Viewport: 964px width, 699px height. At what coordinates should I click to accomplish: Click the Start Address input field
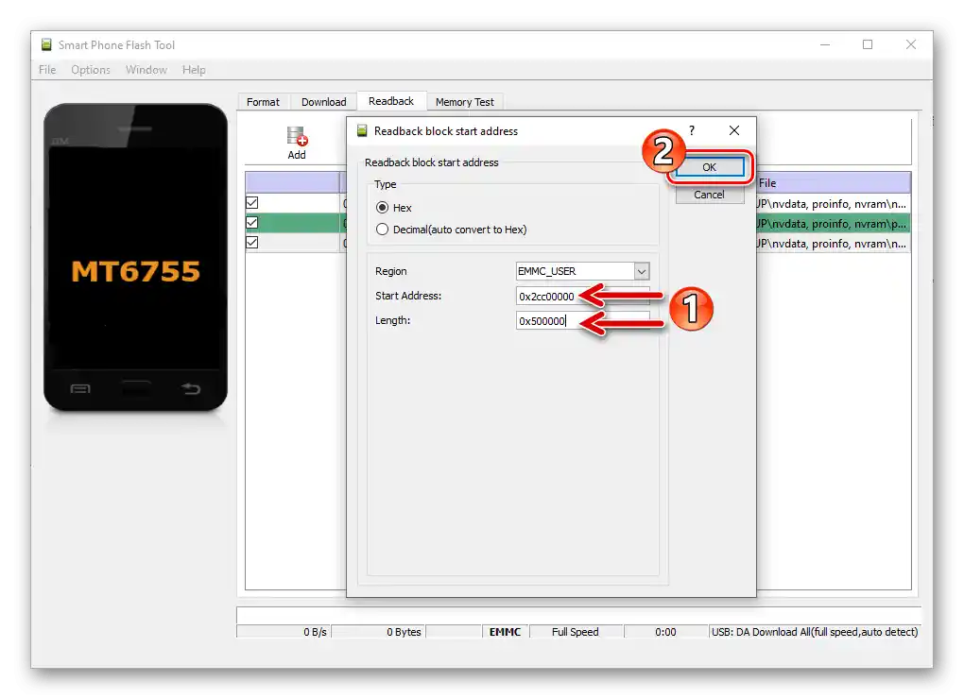[x=583, y=296]
